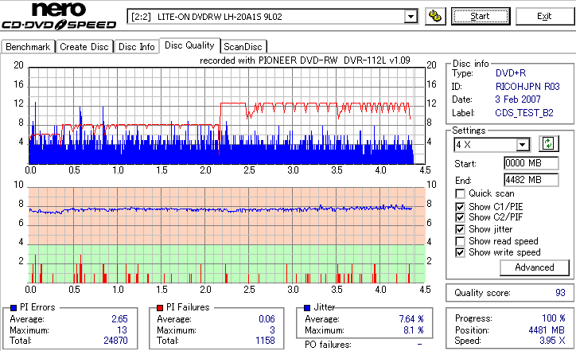The height and width of the screenshot is (351, 576).
Task: Enable the Show read speed checkbox
Action: coord(460,241)
